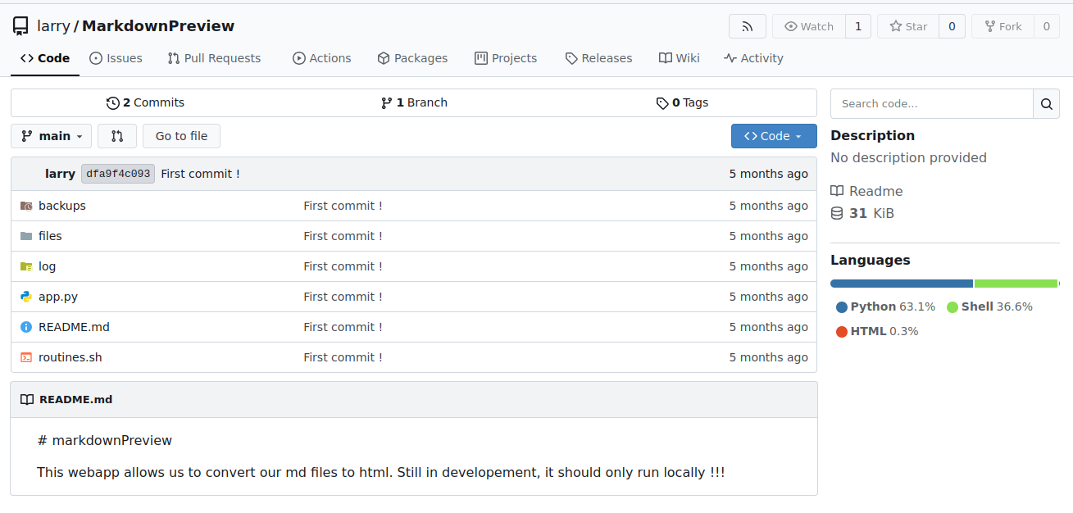The width and height of the screenshot is (1073, 513).
Task: Star the MarkdownPreview repository
Action: pyautogui.click(x=908, y=26)
